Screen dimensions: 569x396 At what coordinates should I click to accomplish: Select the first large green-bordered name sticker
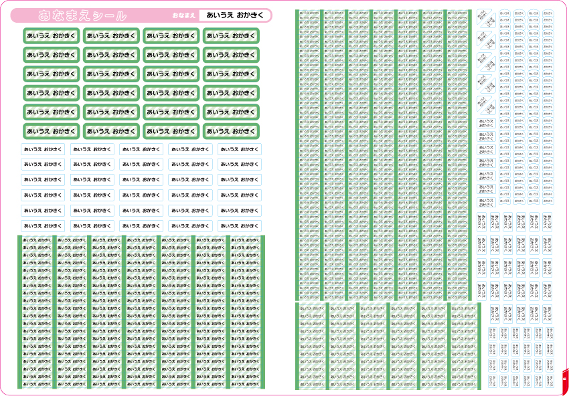51,35
